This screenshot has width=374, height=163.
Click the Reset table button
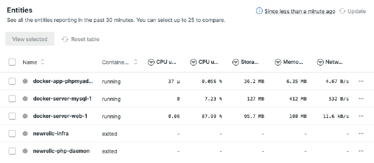[81, 39]
